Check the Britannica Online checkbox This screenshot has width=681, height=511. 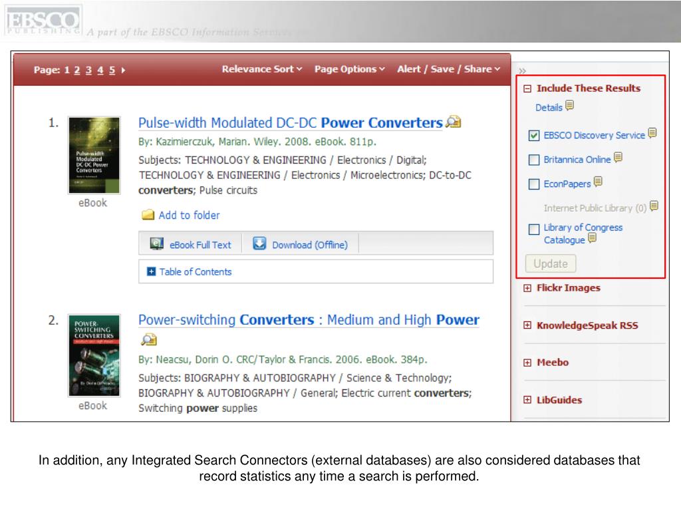[x=534, y=160]
